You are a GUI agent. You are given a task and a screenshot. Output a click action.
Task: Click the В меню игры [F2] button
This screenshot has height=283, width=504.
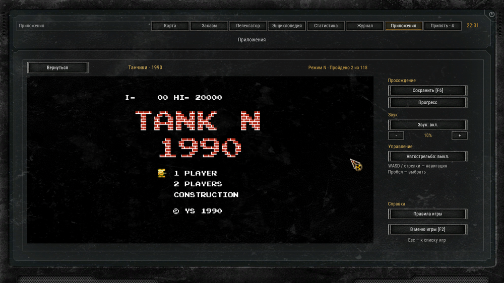tap(427, 229)
